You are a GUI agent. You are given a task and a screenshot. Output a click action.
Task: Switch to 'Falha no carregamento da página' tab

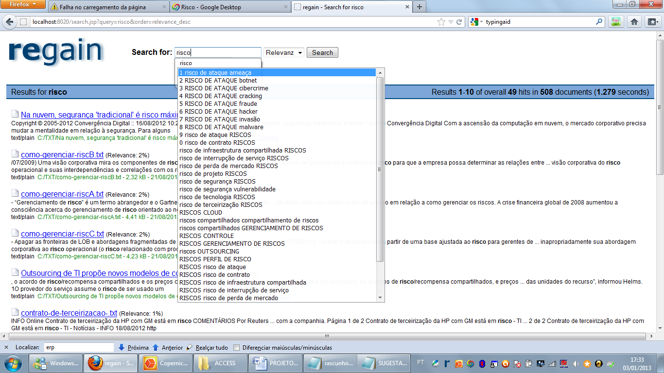point(108,7)
